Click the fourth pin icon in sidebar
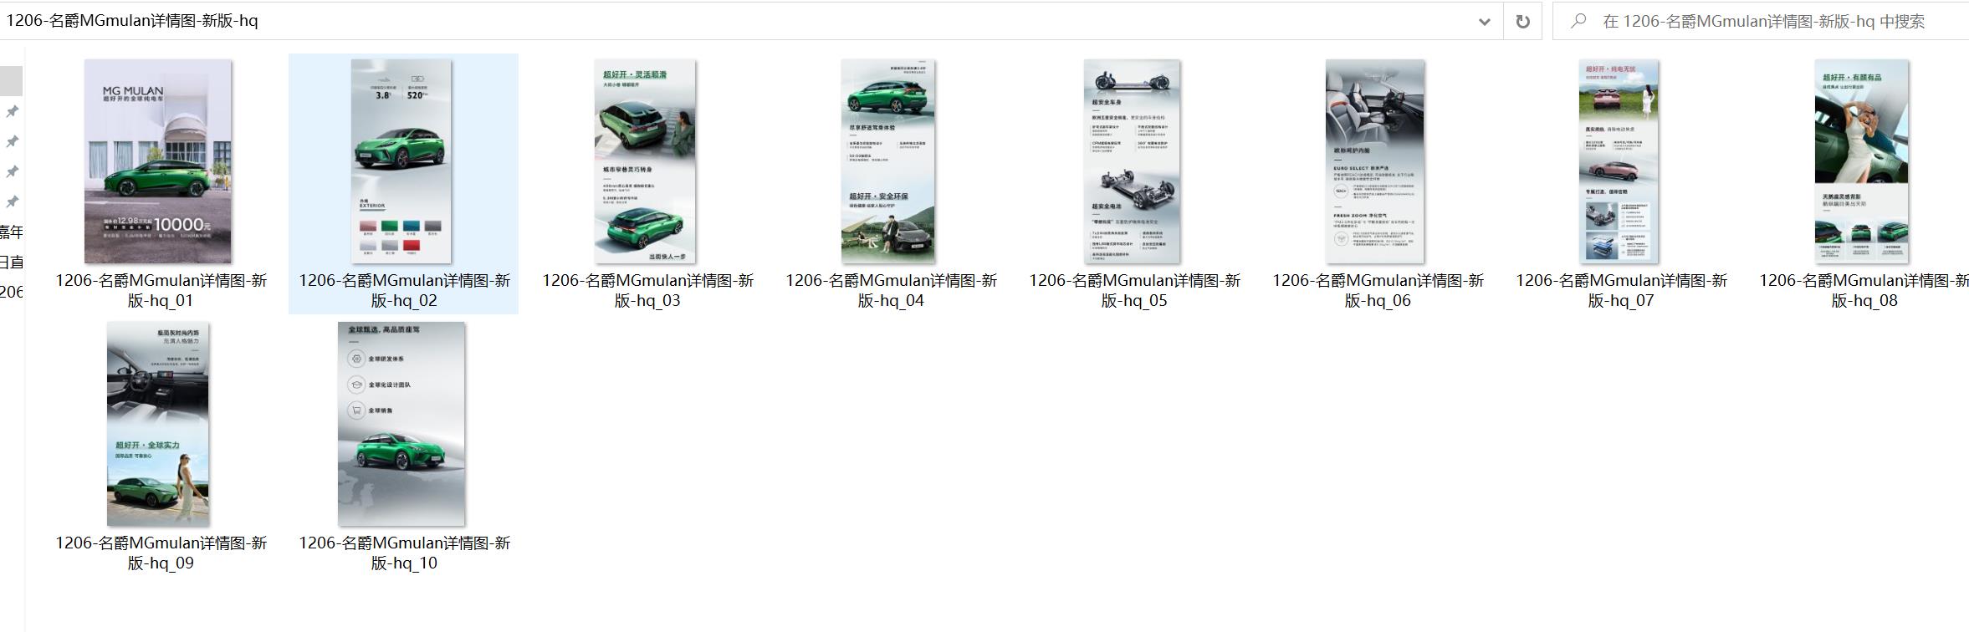 [13, 201]
